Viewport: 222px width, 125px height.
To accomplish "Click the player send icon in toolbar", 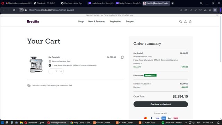I will coord(196,10).
